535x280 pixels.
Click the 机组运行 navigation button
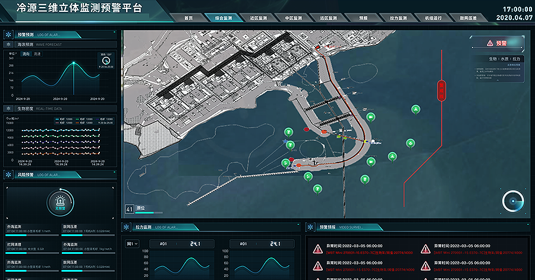click(x=433, y=18)
